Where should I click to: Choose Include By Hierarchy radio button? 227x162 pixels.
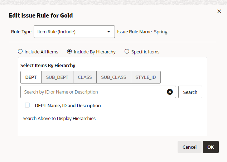click(x=69, y=52)
